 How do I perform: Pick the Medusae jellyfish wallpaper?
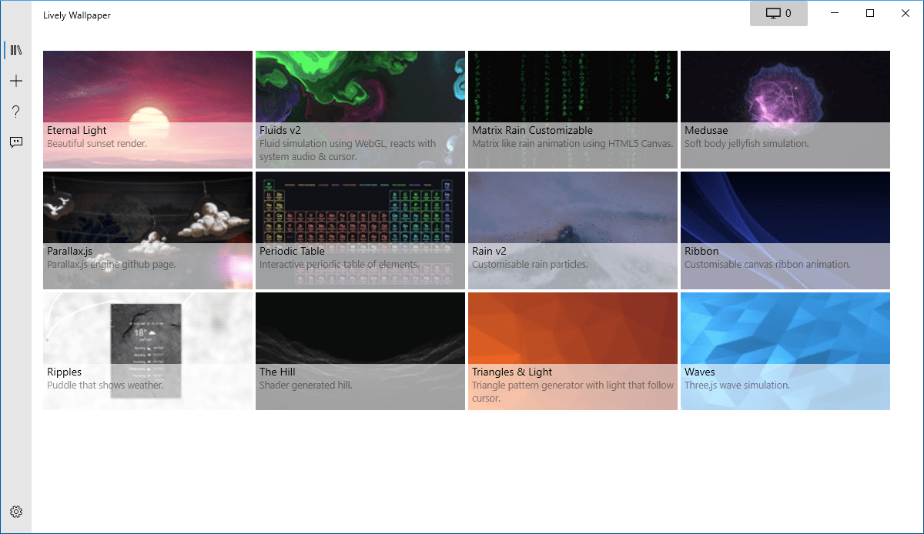[x=785, y=109]
